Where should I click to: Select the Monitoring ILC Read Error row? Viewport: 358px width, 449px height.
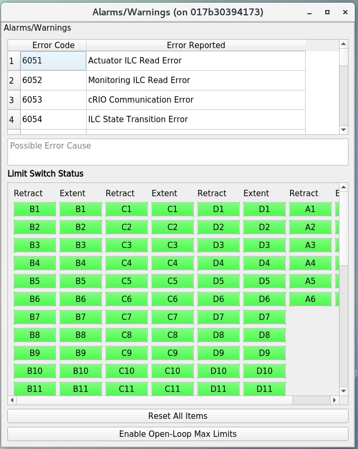click(x=195, y=80)
